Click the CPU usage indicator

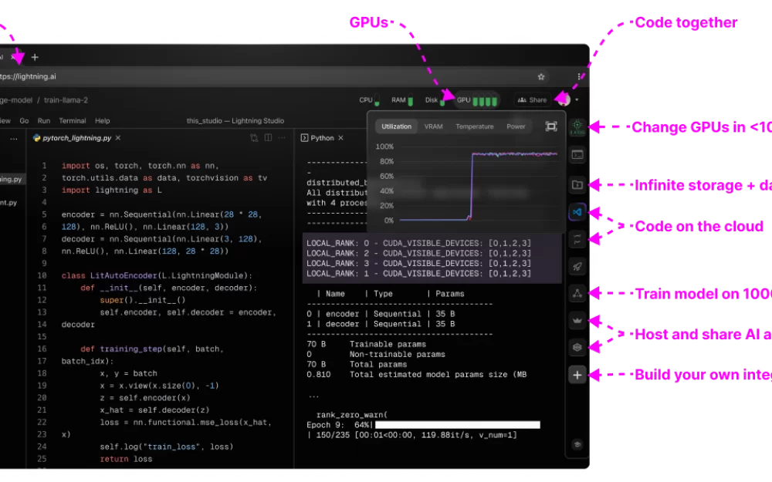[369, 100]
